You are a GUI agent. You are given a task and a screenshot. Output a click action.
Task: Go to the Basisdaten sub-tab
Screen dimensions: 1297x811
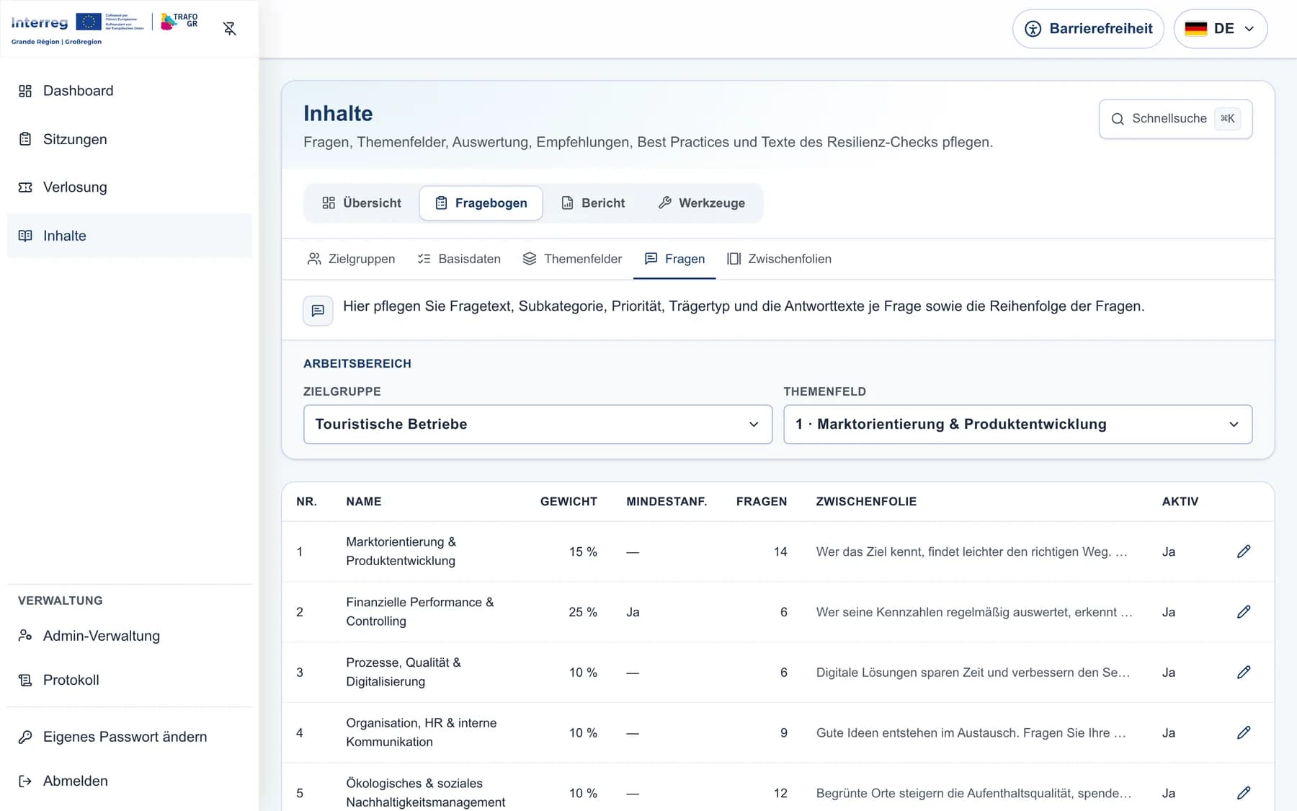coord(459,259)
